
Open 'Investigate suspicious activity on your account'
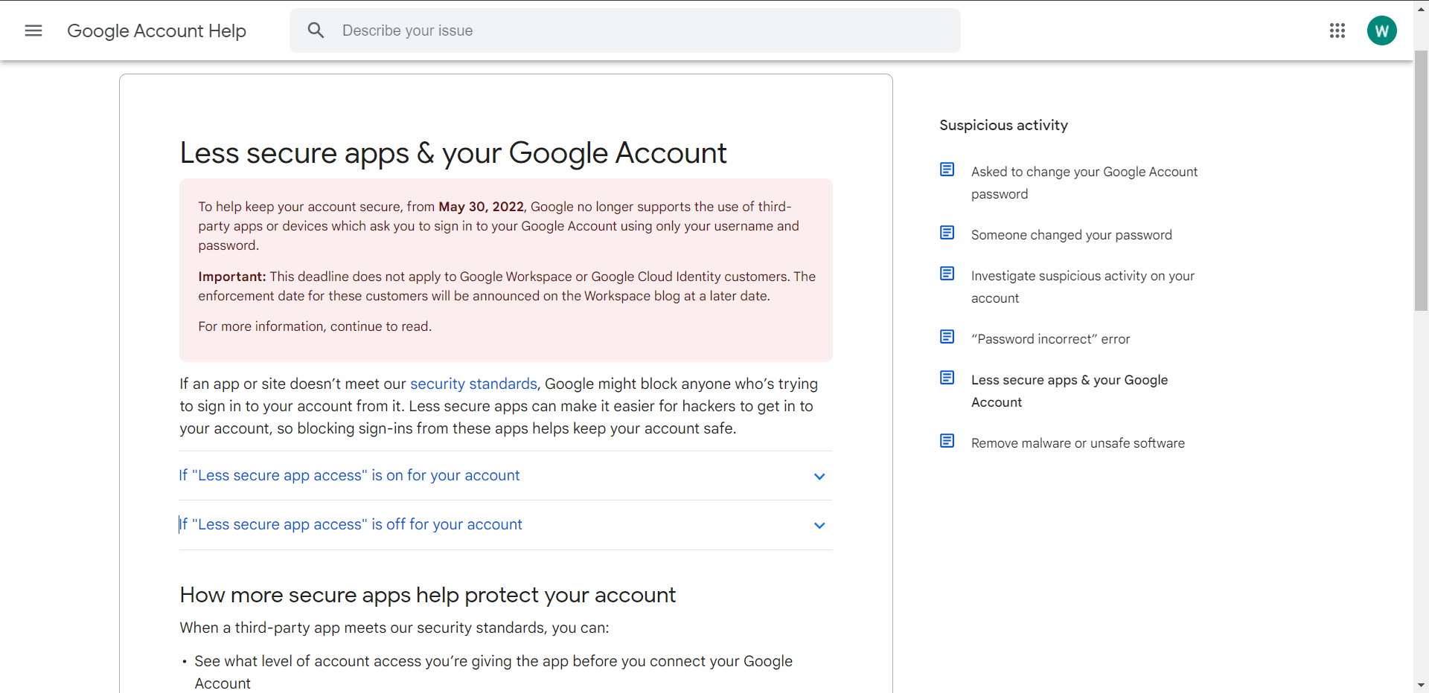[x=1083, y=287]
